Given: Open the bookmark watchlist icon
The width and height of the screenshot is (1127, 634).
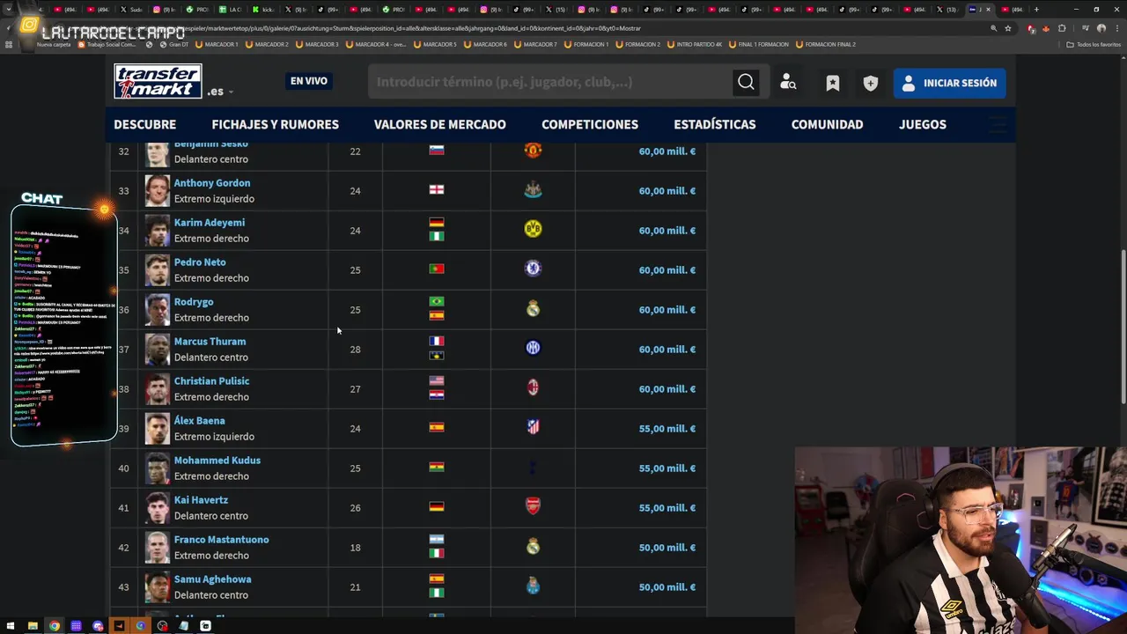Looking at the screenshot, I should coord(832,83).
